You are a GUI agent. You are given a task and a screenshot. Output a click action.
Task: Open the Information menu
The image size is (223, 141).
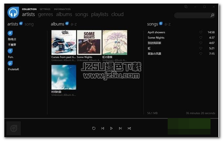point(62,9)
